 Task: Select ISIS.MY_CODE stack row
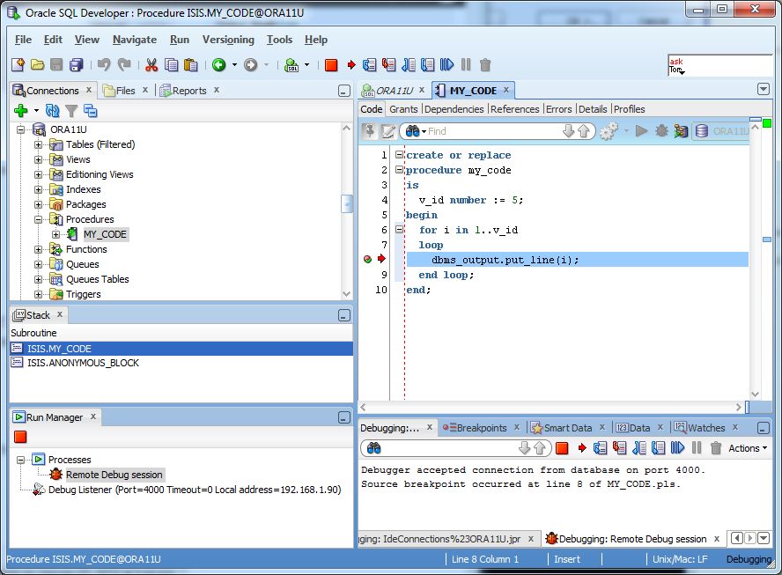tap(181, 349)
